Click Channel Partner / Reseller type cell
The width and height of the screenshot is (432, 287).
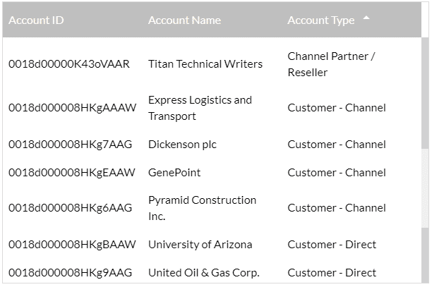331,64
